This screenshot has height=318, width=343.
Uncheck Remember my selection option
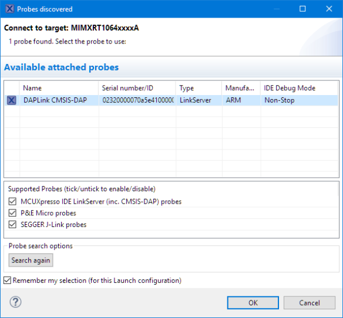tap(7, 280)
